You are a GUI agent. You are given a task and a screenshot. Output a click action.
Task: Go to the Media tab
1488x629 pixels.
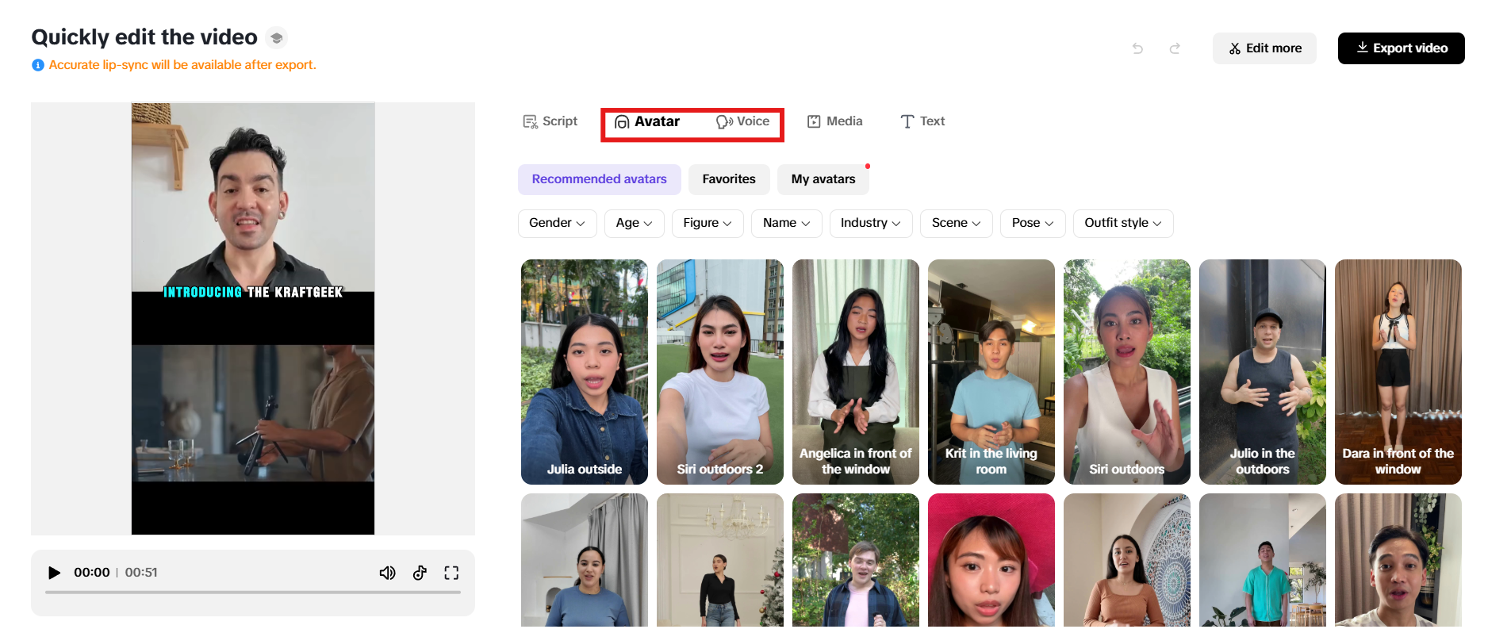point(834,121)
